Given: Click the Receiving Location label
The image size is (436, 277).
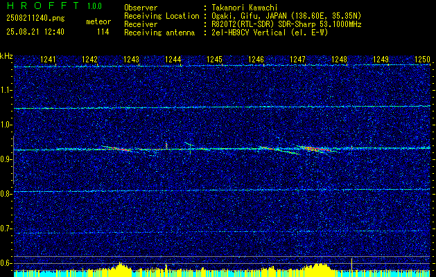Looking at the screenshot, I should [x=162, y=16].
